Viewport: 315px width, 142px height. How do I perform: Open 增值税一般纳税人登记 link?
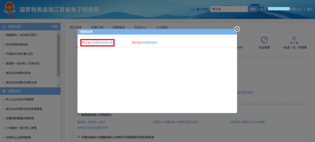point(91,122)
